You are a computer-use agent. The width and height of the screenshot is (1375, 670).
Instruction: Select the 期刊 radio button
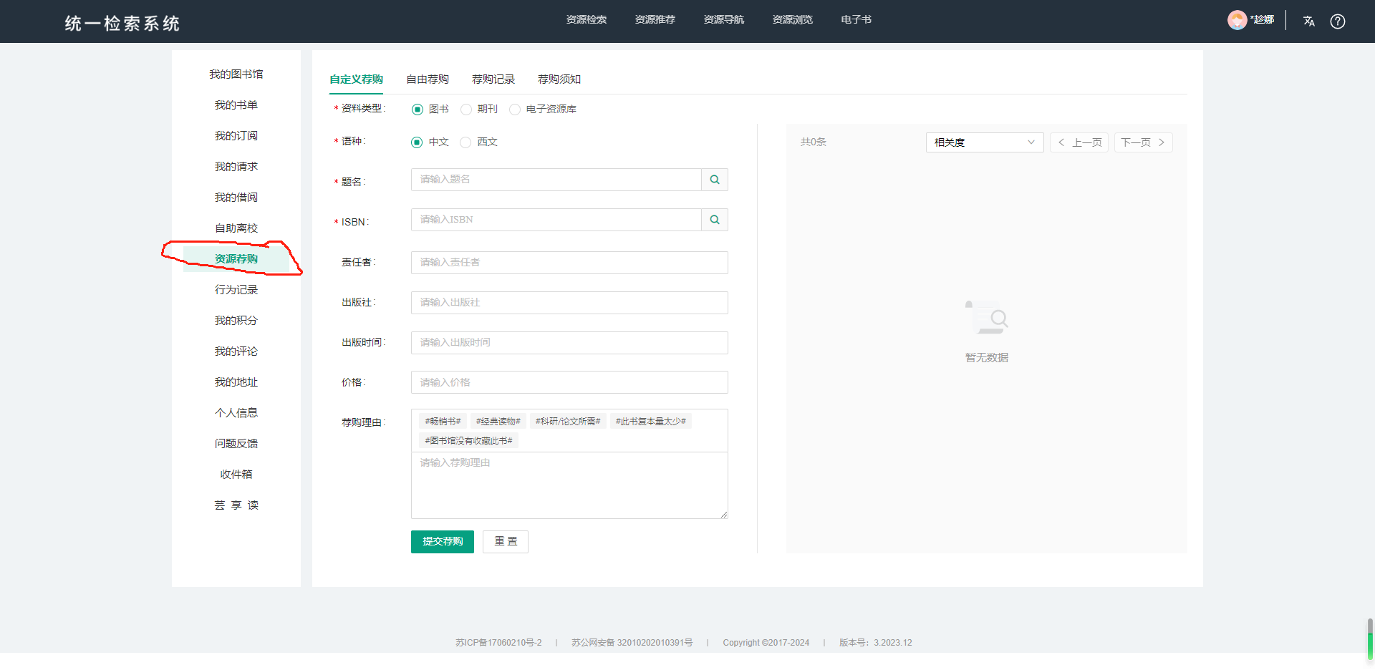point(466,110)
